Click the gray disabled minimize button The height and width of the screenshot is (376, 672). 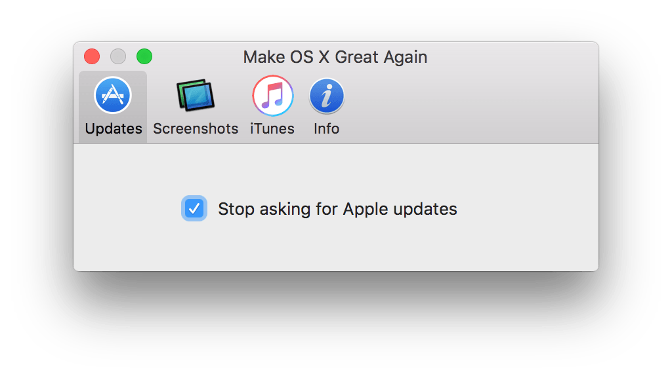tap(118, 56)
